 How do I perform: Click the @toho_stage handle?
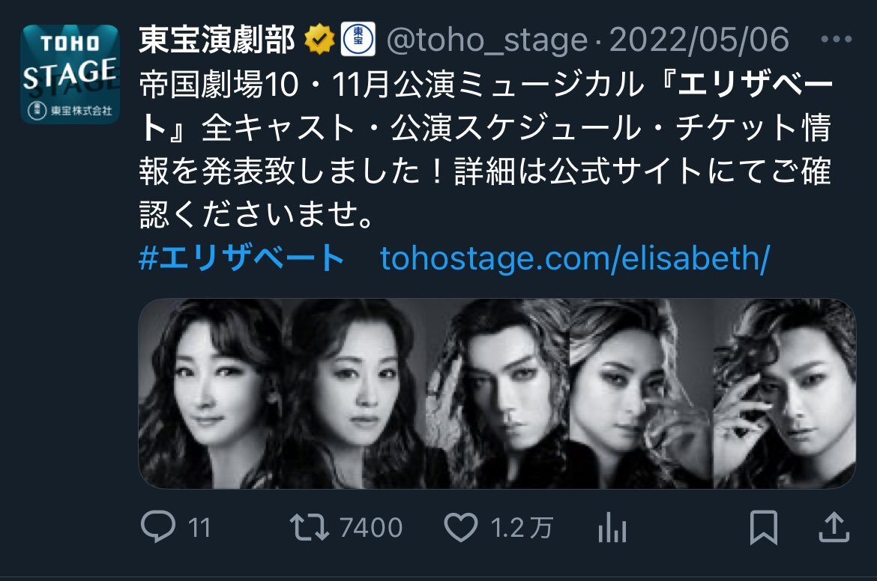click(x=487, y=40)
